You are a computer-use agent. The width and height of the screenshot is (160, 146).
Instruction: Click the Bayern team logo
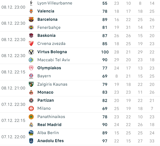[31, 76]
